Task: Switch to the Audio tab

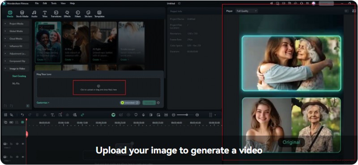Action: [x=34, y=14]
